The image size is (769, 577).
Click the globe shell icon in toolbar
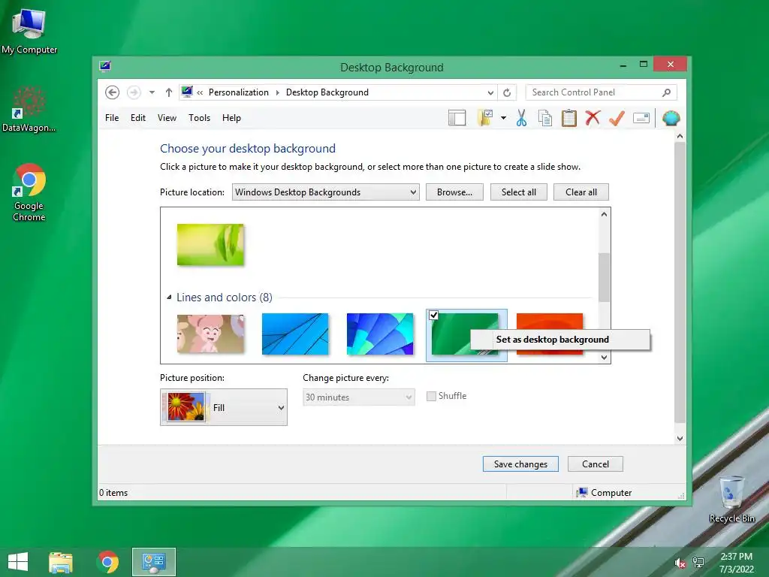(x=671, y=118)
